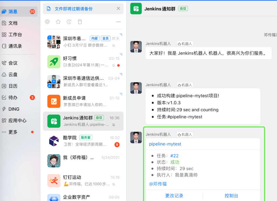277x201 pixels.
Task: Open the 深圳市易... 全员 group chat
Action: (x=83, y=42)
